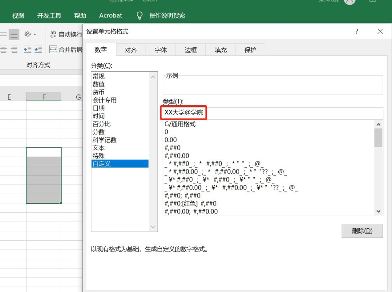Switch to the 边框 tab
This screenshot has height=292, width=392.
(x=191, y=50)
